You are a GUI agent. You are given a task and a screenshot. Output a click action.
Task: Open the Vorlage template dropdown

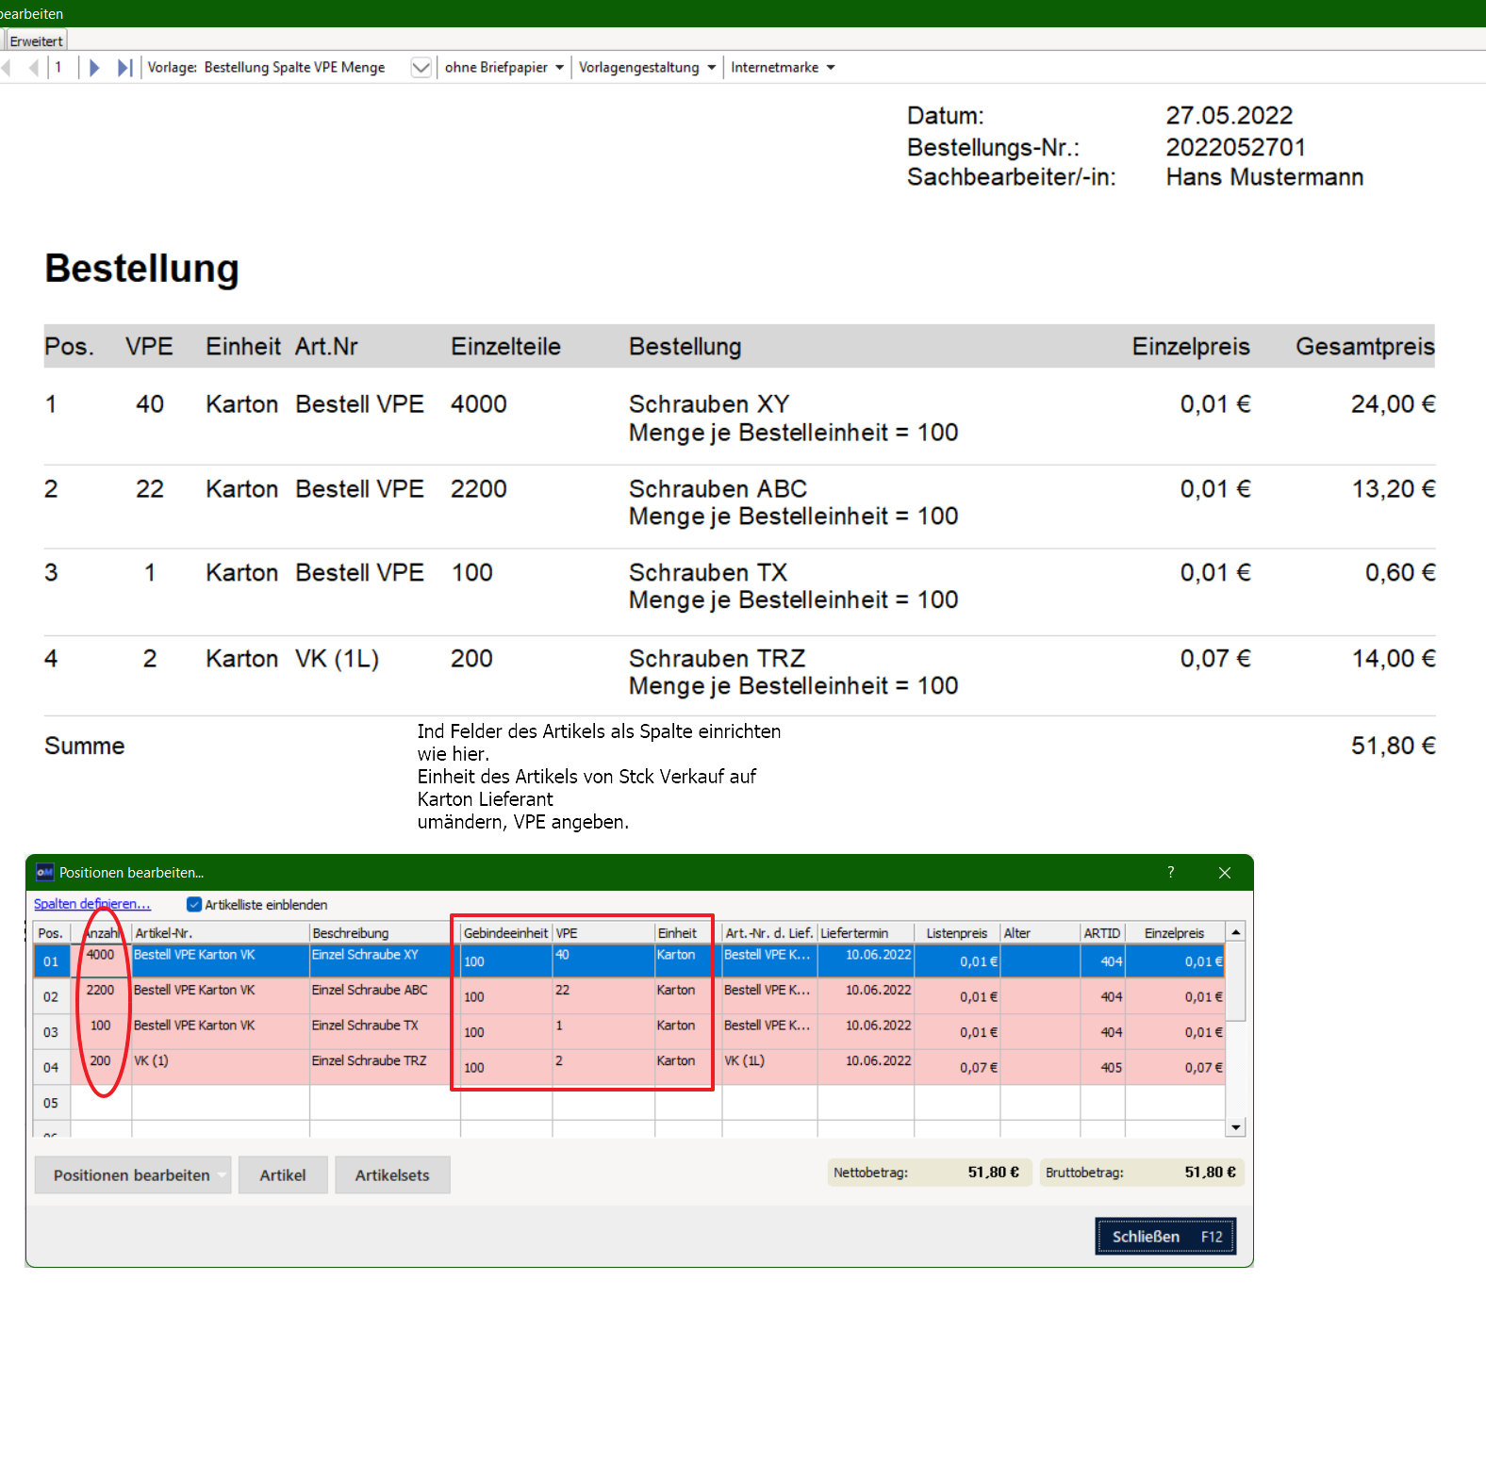click(421, 67)
